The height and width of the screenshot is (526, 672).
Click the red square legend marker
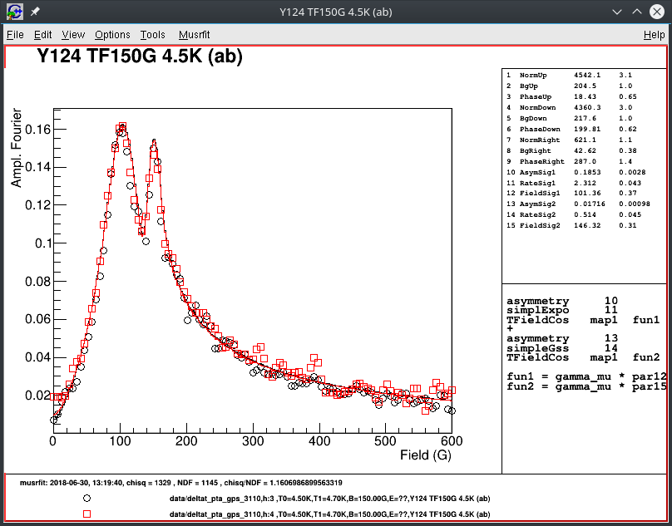pyautogui.click(x=86, y=514)
